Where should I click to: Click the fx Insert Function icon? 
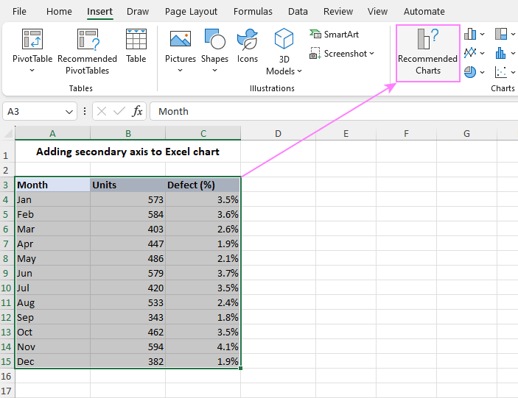click(137, 111)
